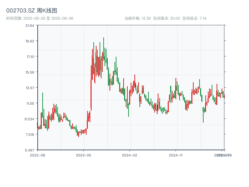Click y-axis label 13.57
The width and height of the screenshot is (249, 187).
[x=30, y=88]
